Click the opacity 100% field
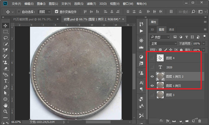This screenshot has width=209, height=125. coord(197,43)
